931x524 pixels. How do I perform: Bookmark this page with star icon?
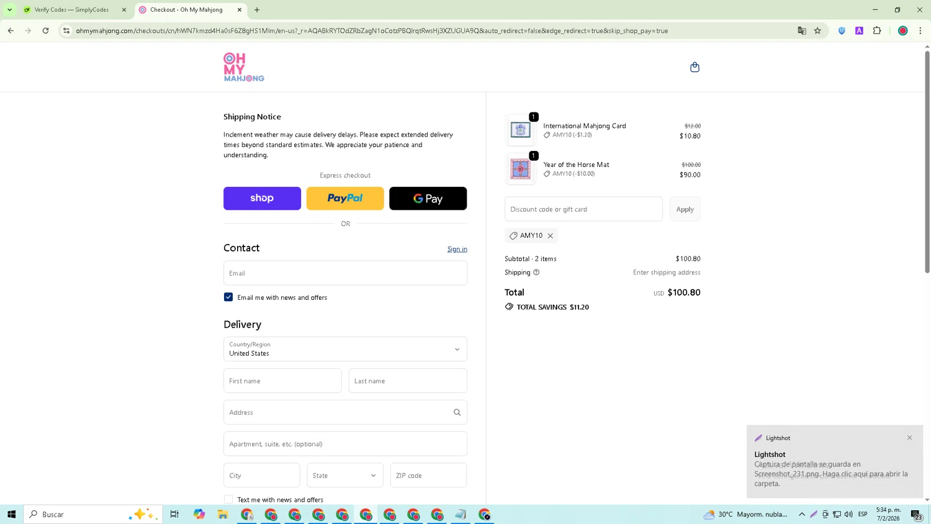817,30
